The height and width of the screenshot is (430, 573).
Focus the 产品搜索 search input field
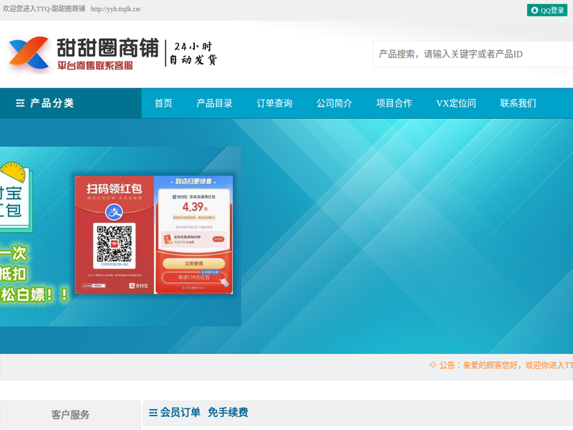473,54
